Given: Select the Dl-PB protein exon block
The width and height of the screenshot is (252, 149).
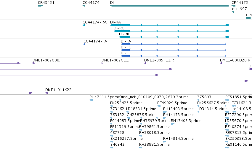Looking at the screenshot, I should coord(125,56).
